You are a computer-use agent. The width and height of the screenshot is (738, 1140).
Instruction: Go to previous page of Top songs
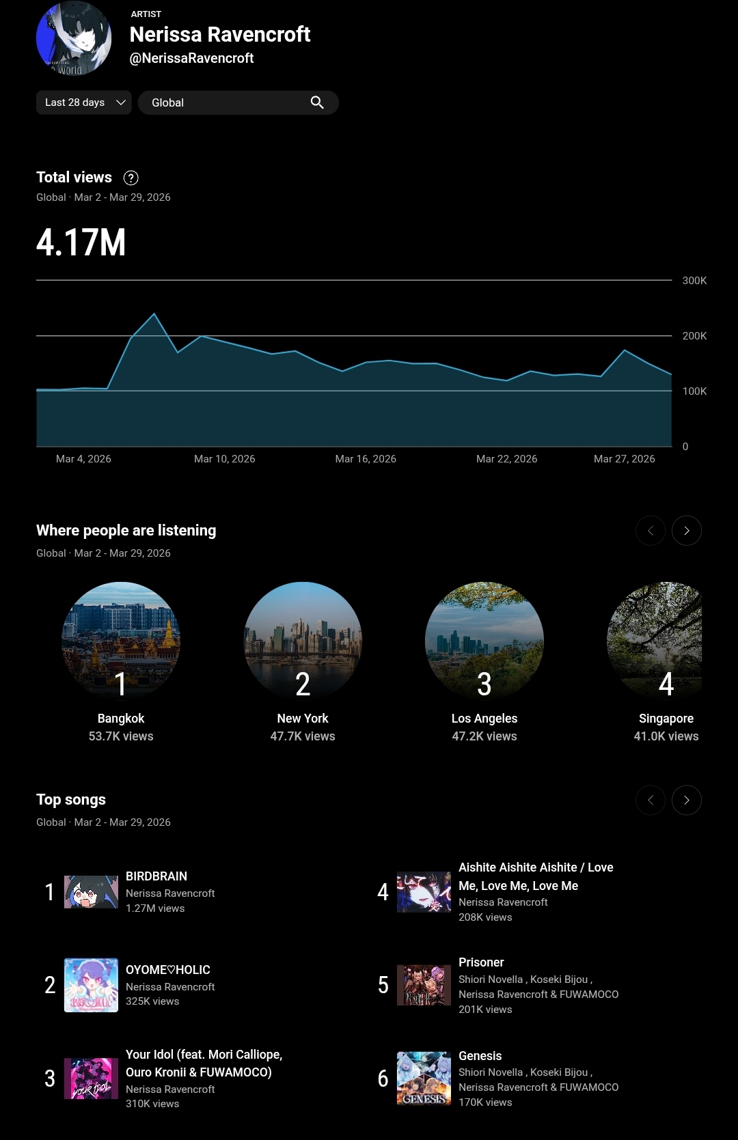click(650, 800)
